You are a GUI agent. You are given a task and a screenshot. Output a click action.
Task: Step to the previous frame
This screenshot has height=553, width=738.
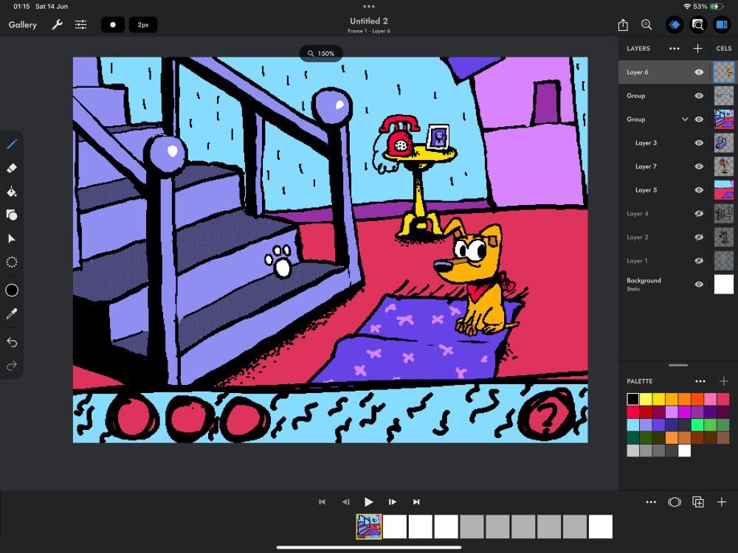(345, 502)
